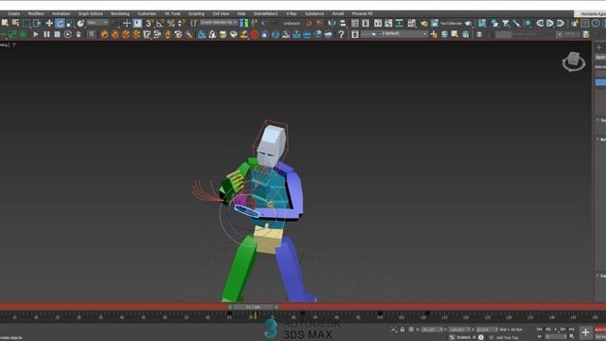This screenshot has height=341, width=606.
Task: Toggle the 3D Snaps button
Action: [149, 23]
